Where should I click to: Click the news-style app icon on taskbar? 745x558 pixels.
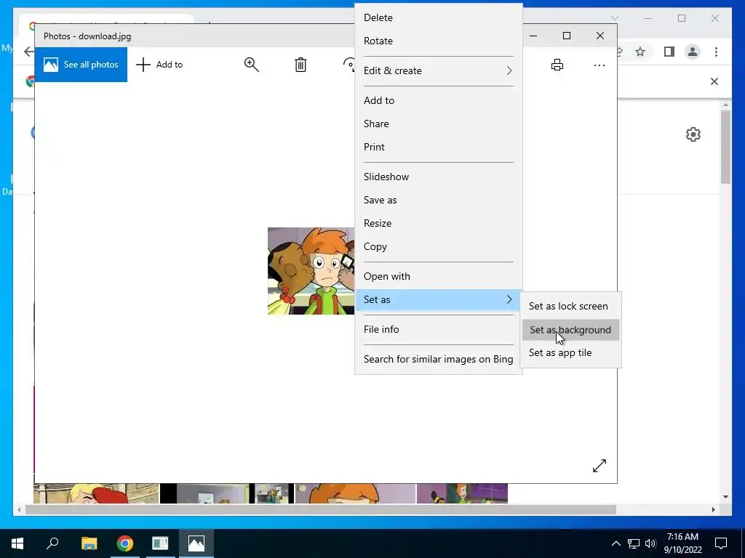(x=160, y=543)
